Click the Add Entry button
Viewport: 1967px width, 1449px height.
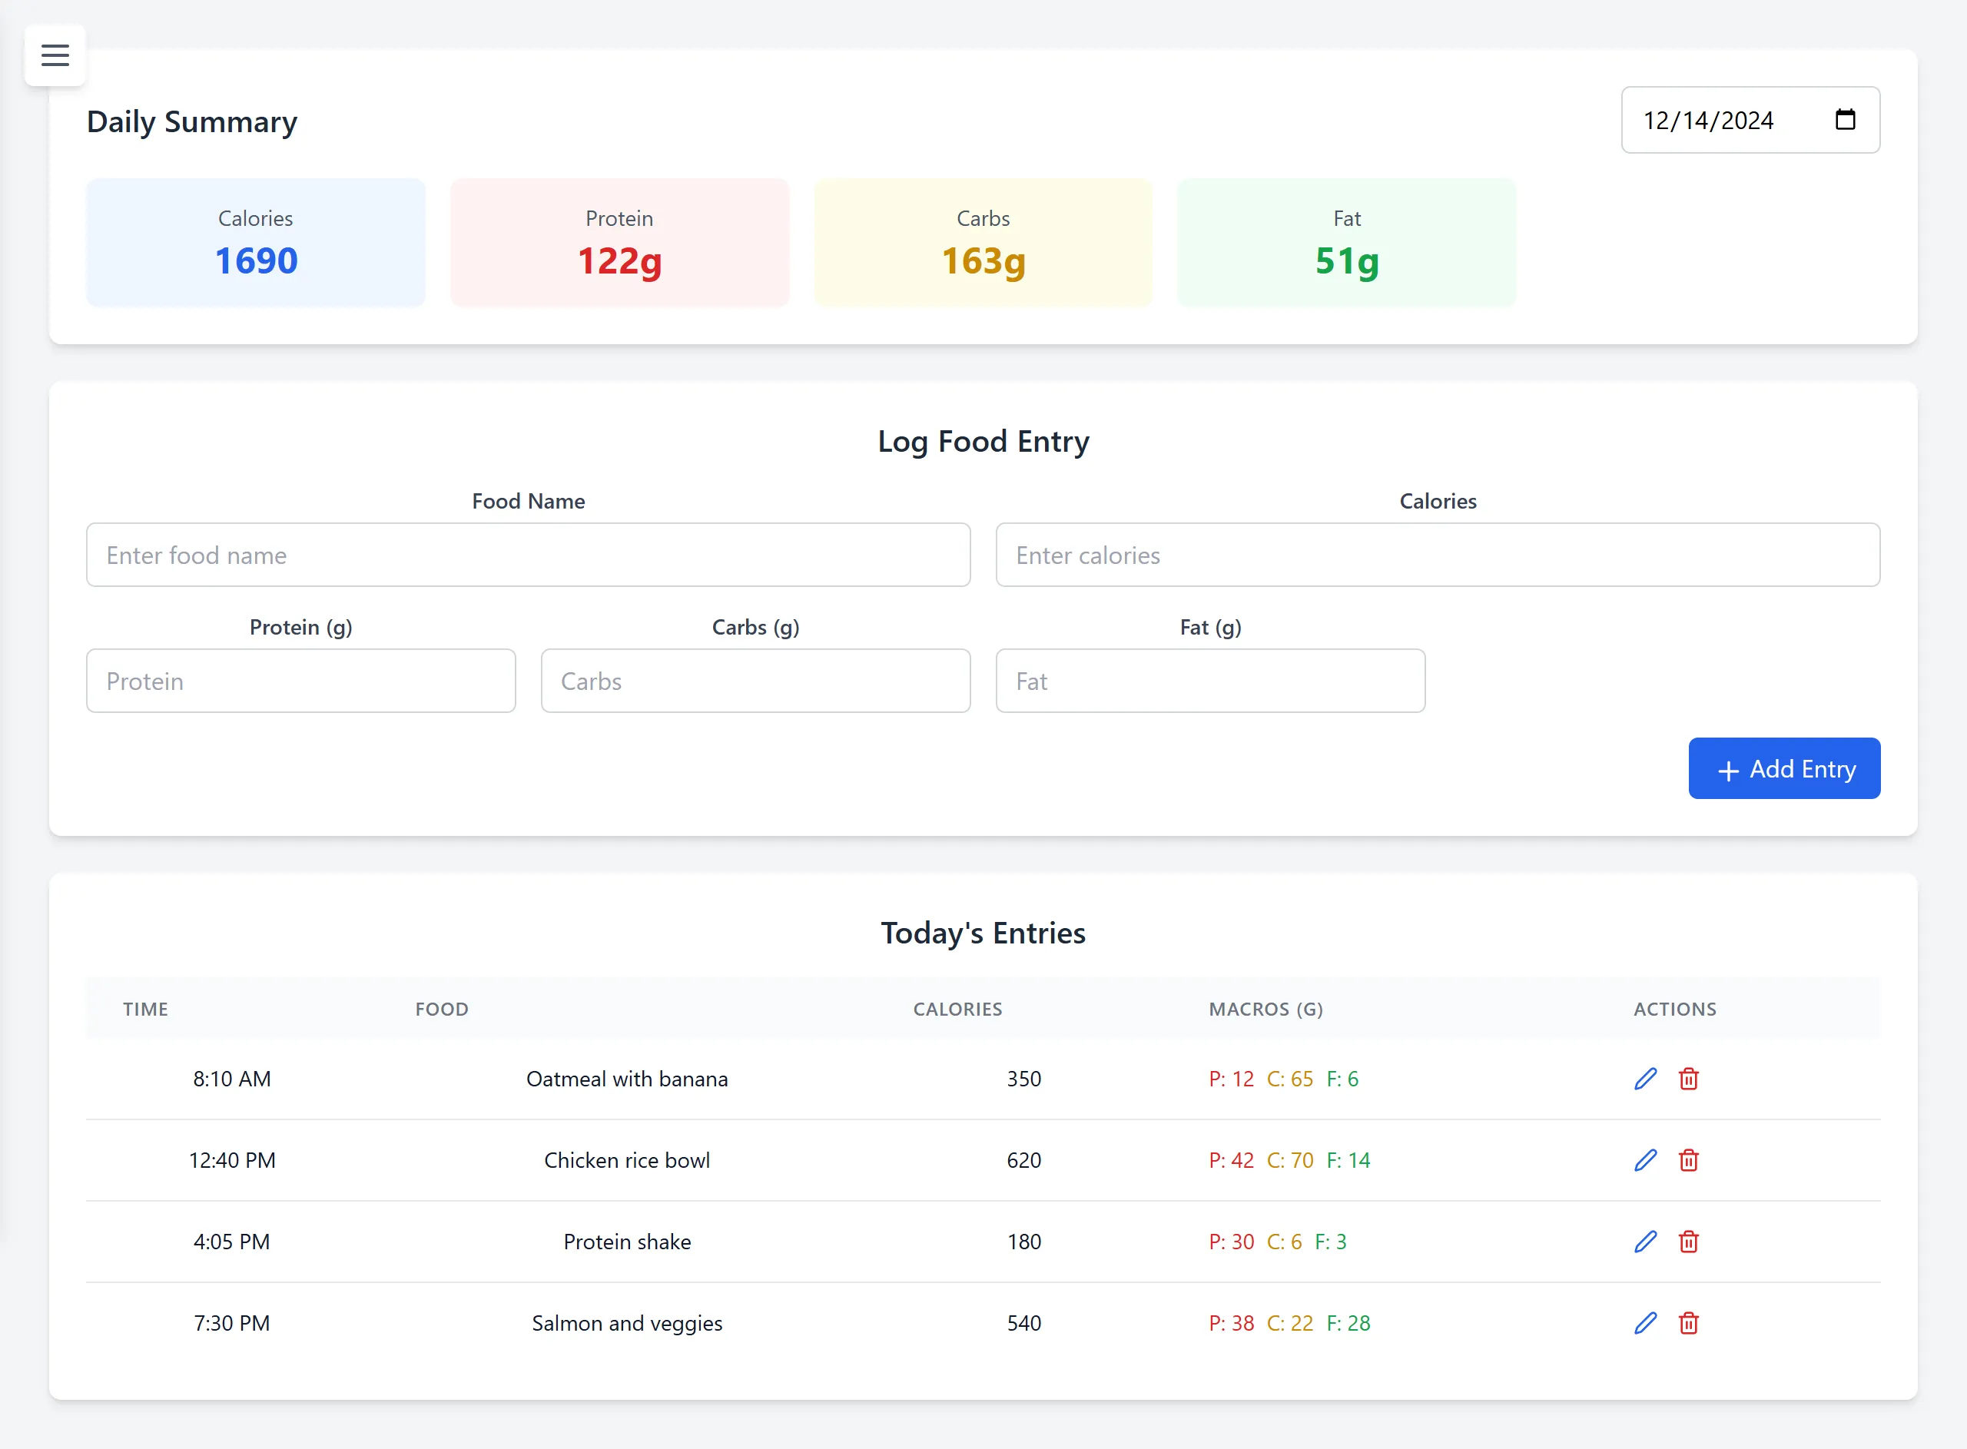pos(1783,768)
